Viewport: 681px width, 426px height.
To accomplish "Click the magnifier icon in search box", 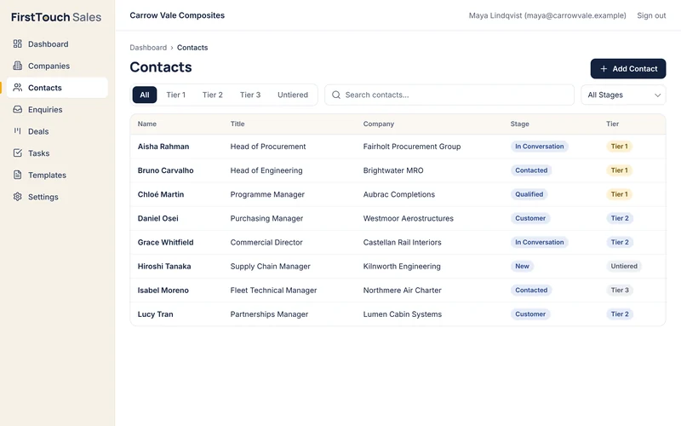I will tap(336, 95).
